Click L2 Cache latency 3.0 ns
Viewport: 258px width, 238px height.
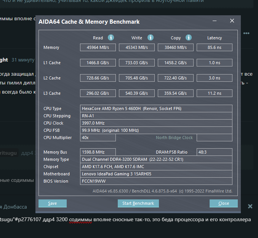(215, 78)
